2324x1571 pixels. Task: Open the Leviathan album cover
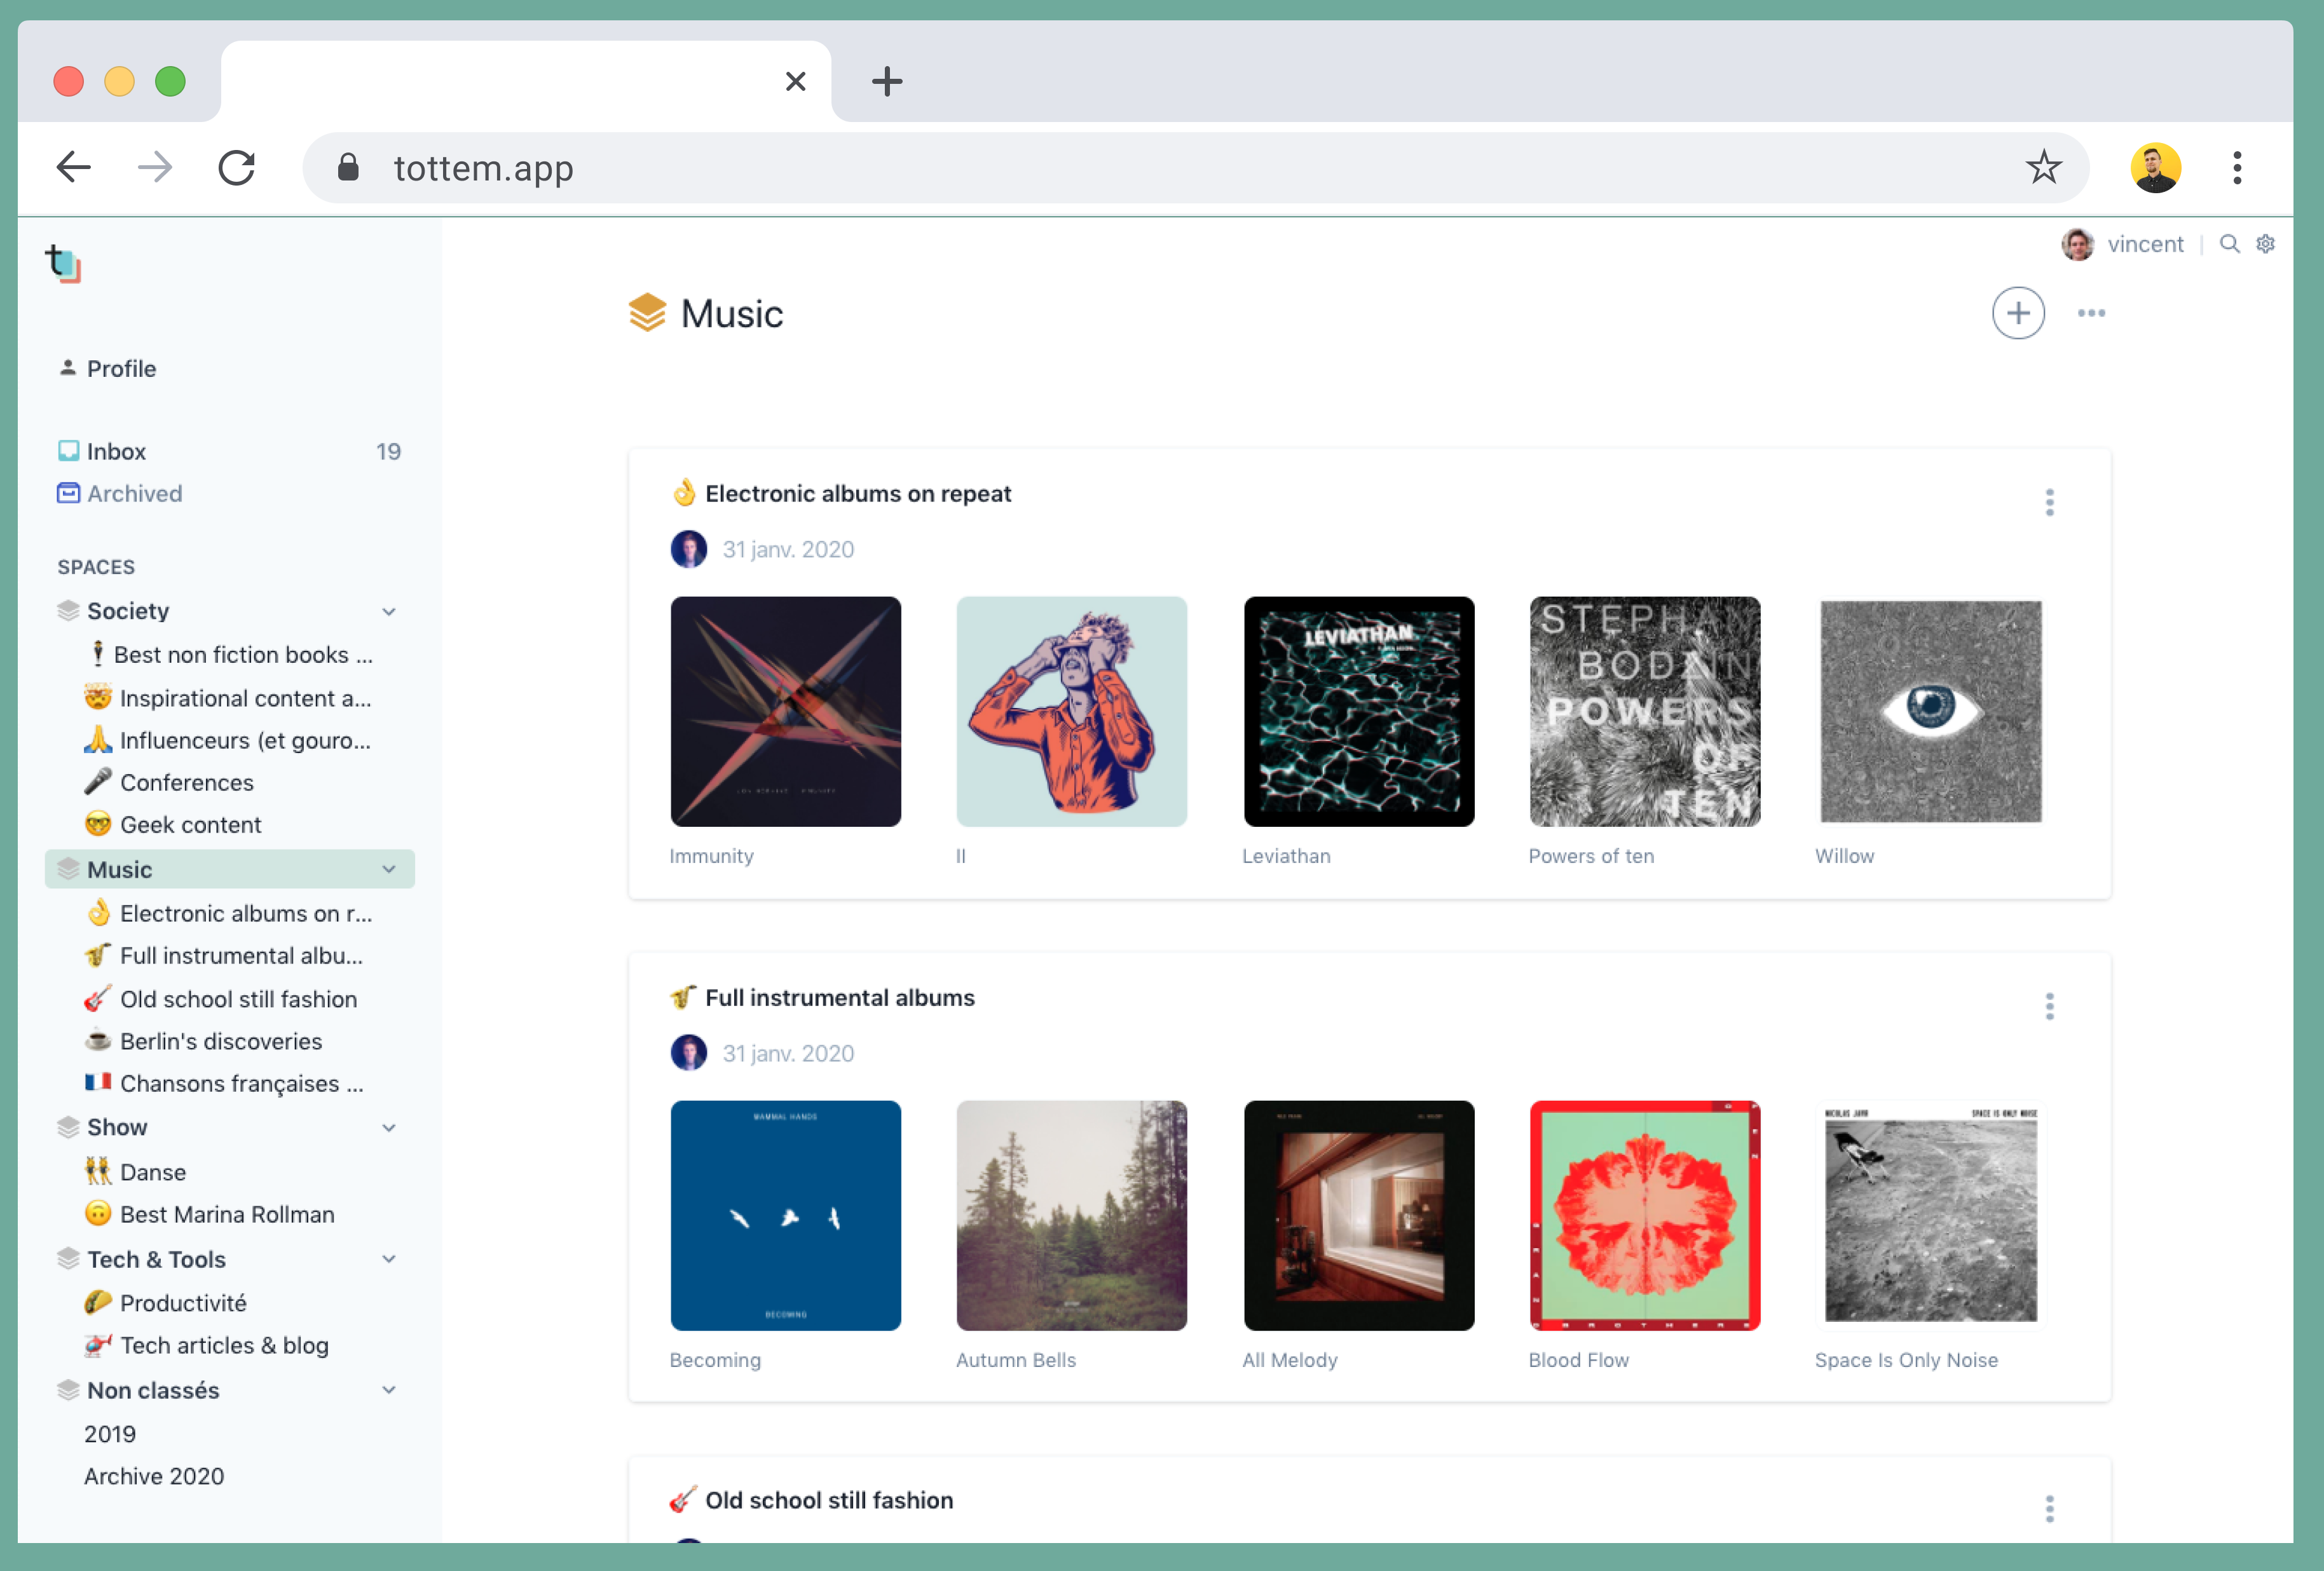(x=1358, y=711)
